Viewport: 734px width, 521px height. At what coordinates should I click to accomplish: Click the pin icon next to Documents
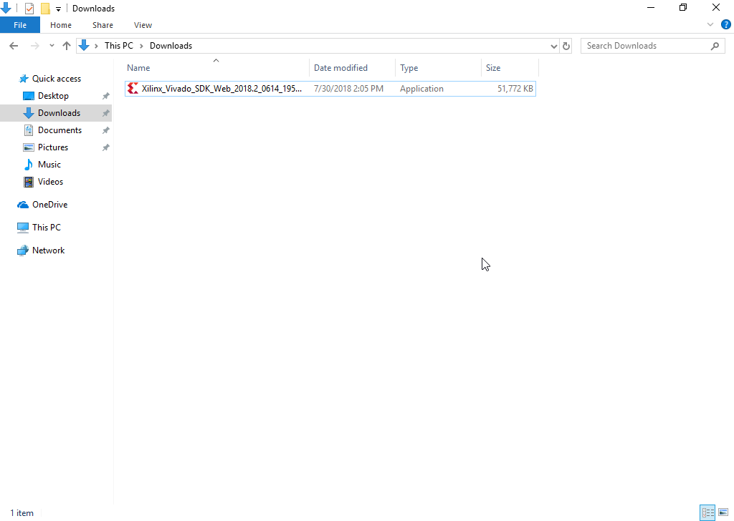coord(106,130)
